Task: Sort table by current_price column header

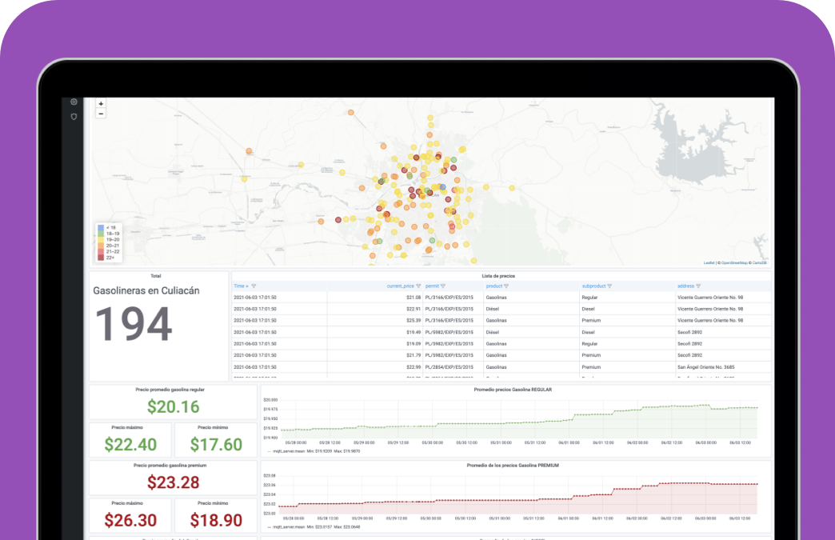Action: pyautogui.click(x=401, y=286)
